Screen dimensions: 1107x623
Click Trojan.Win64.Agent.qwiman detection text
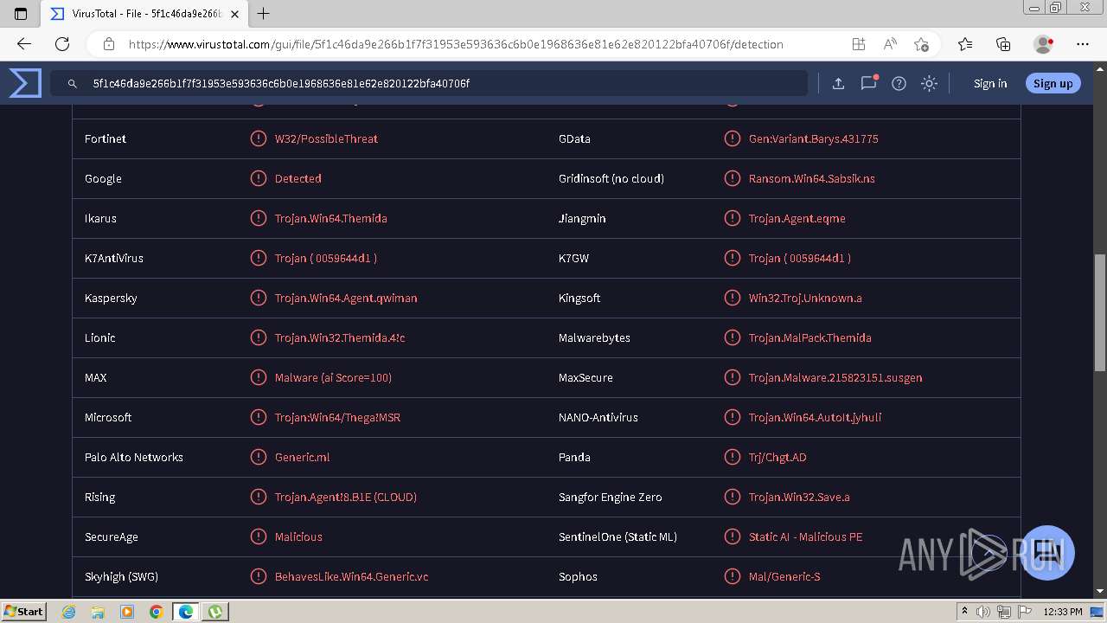tap(346, 298)
